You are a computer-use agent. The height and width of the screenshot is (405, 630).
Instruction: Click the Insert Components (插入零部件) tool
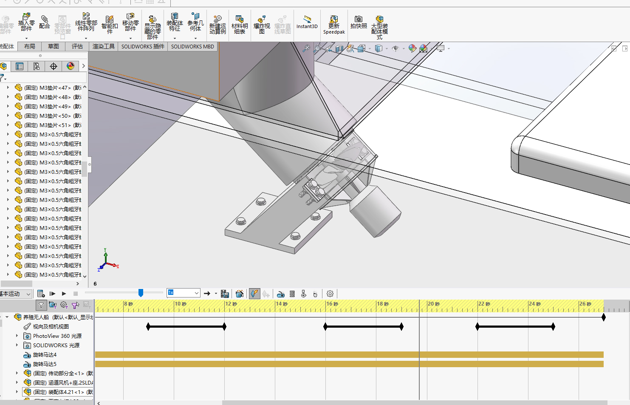coord(26,23)
